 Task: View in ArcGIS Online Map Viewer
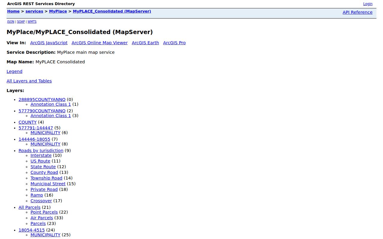pos(100,43)
